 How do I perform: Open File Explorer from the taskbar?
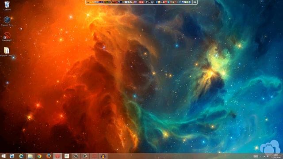pos(30,156)
